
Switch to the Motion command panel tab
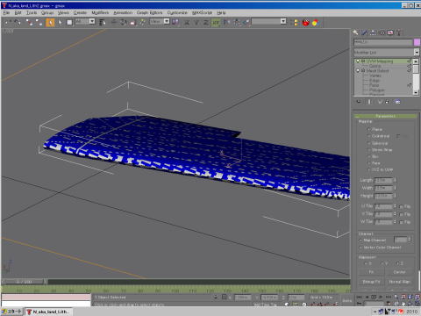382,32
